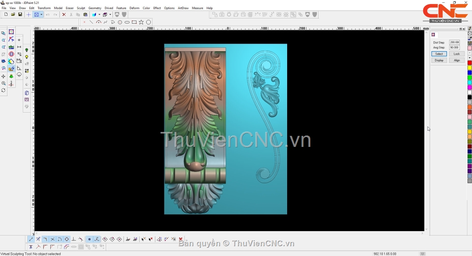
Task: Open the Sculpt menu
Action: 81,8
